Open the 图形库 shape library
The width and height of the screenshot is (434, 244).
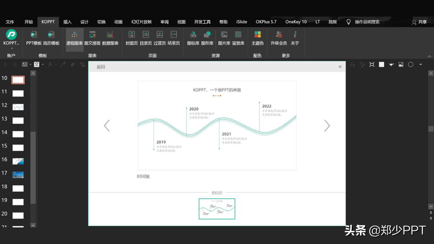(x=207, y=38)
